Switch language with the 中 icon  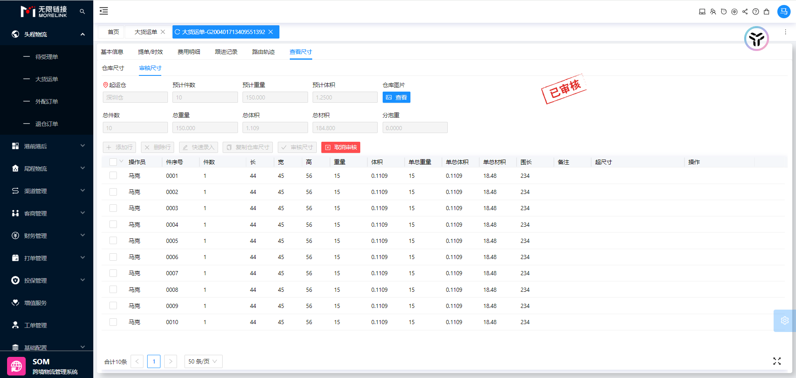[x=734, y=12]
